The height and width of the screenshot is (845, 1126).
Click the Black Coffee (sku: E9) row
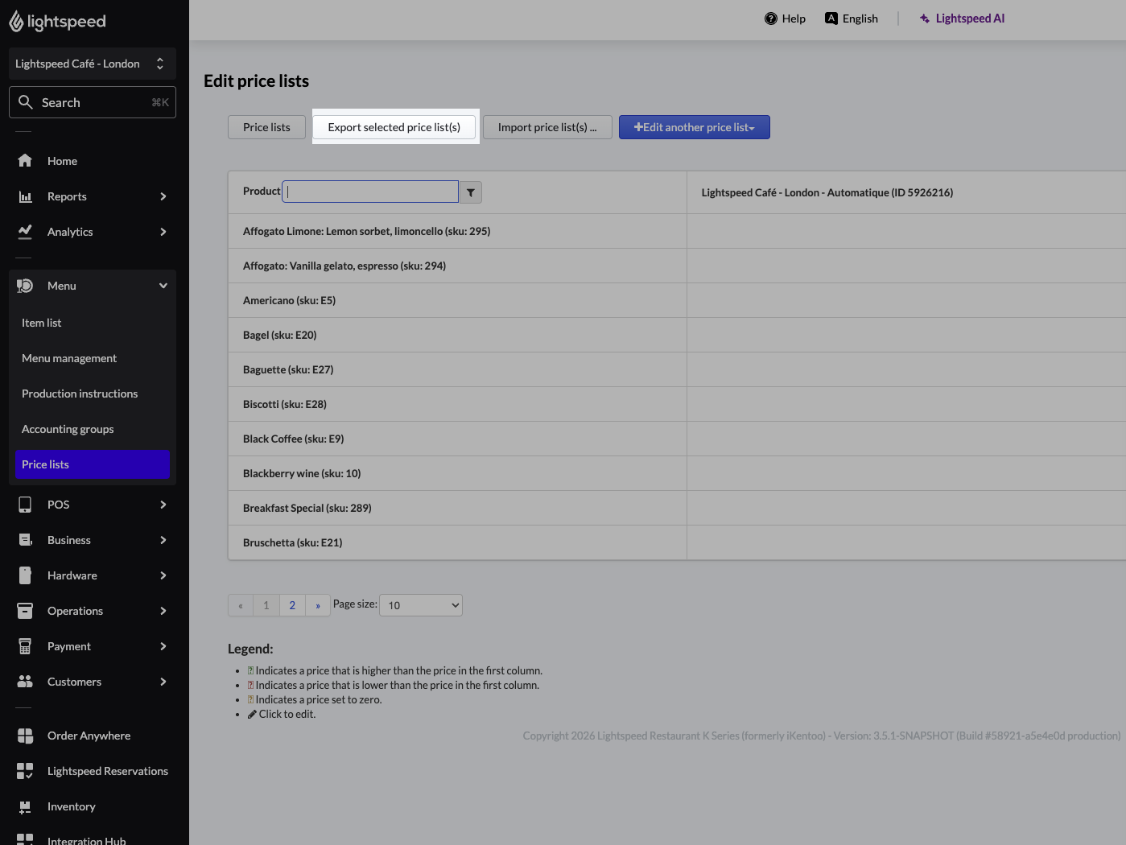point(677,439)
